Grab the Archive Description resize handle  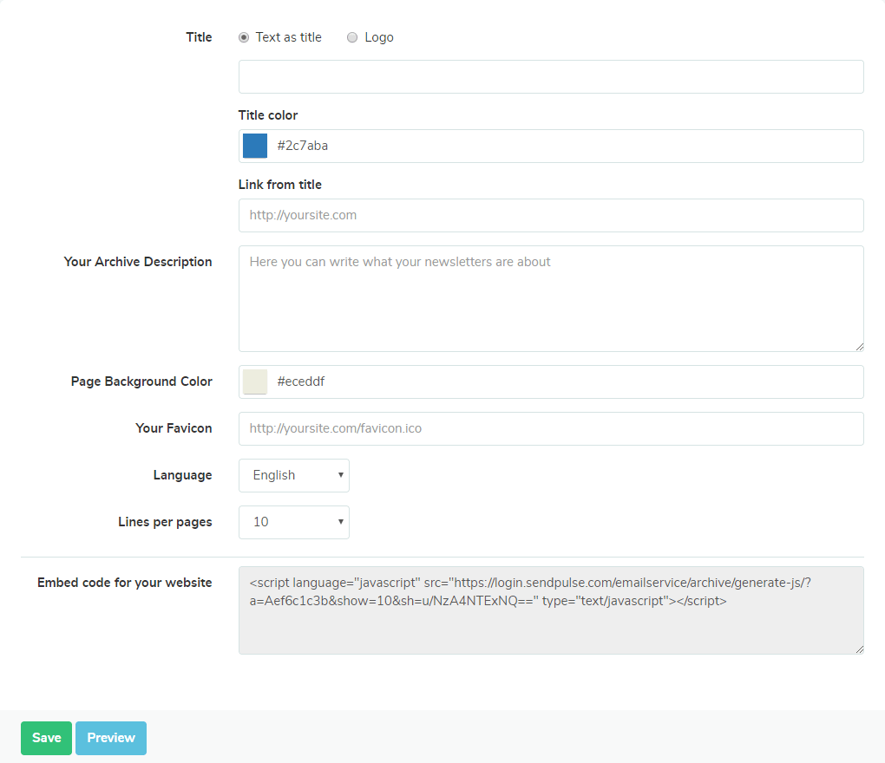[859, 346]
